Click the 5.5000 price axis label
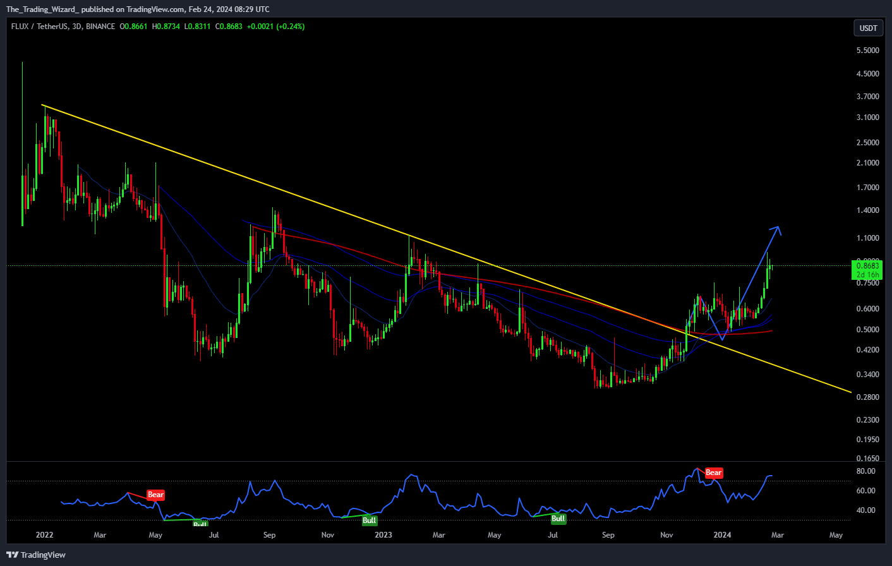This screenshot has width=892, height=566. [867, 51]
